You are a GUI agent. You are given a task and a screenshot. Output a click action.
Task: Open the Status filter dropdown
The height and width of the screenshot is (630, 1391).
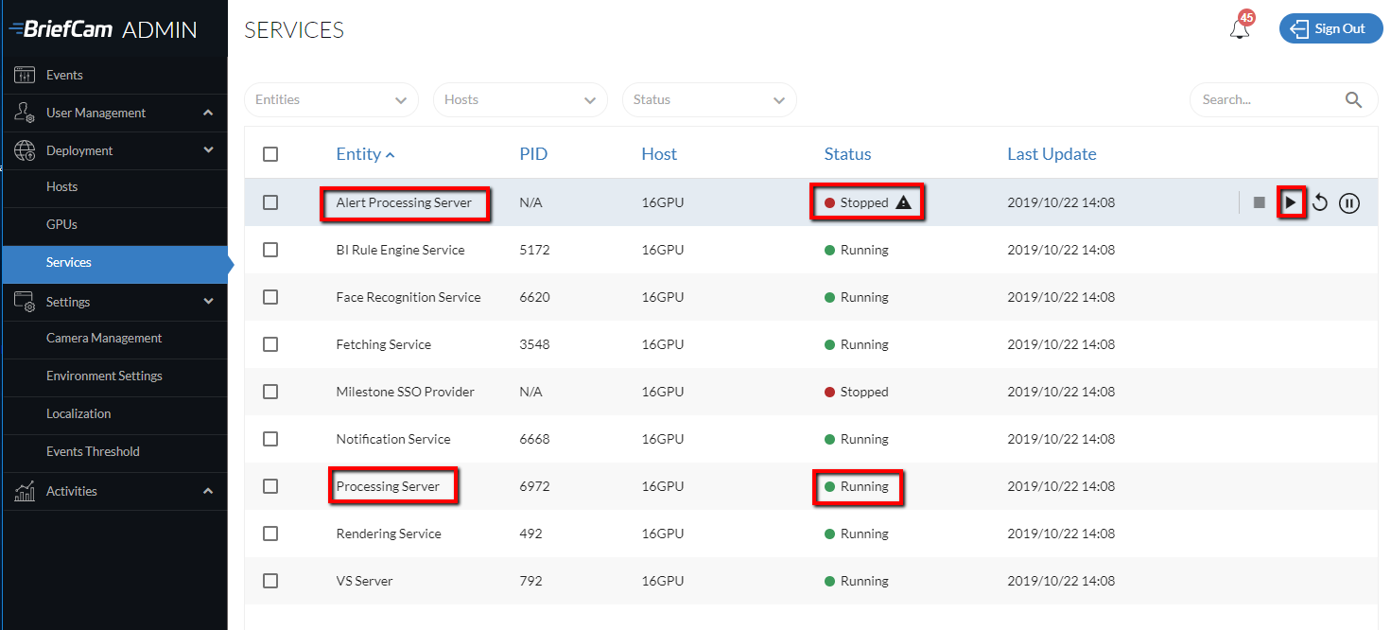709,99
